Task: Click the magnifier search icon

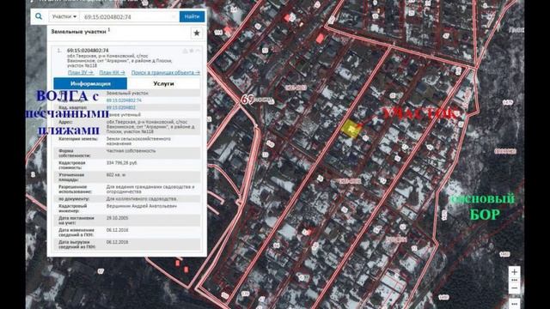Action: 39,16
